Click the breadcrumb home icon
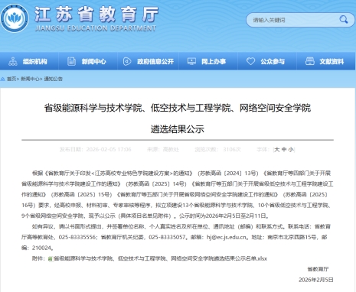This screenshot has width=356, height=292. [x=3, y=79]
